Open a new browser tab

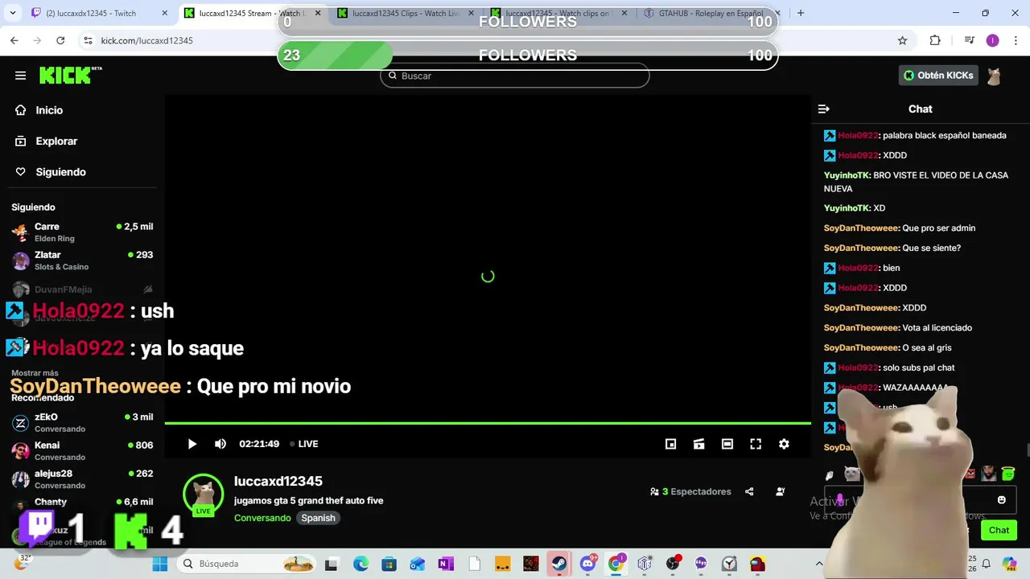[800, 13]
